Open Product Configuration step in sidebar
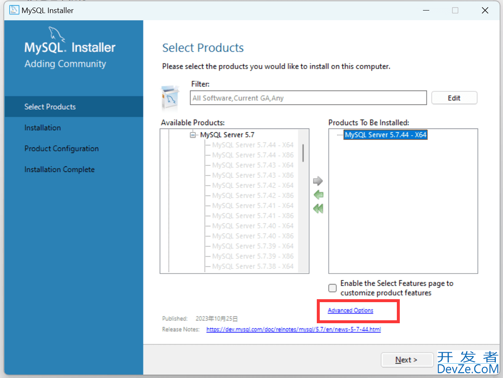This screenshot has width=503, height=378. tap(62, 149)
